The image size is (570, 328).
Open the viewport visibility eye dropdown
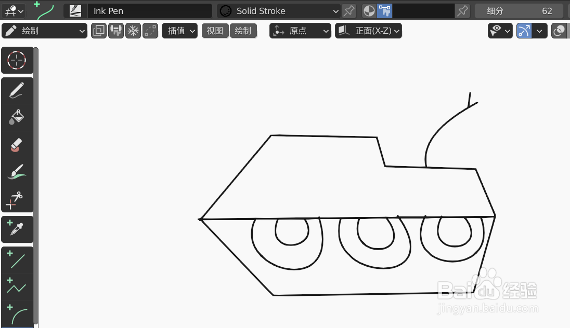click(500, 31)
